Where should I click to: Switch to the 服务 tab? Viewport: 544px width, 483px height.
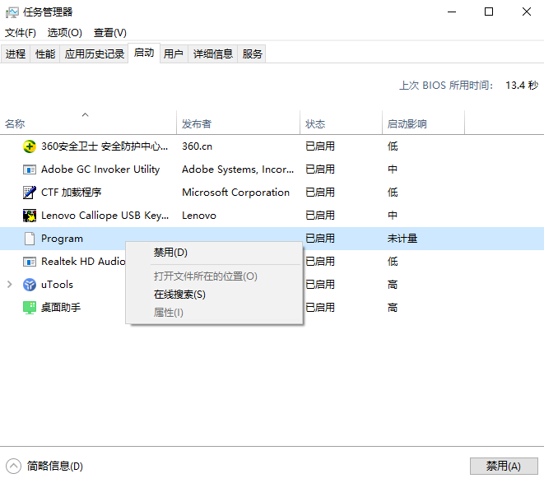(x=252, y=53)
